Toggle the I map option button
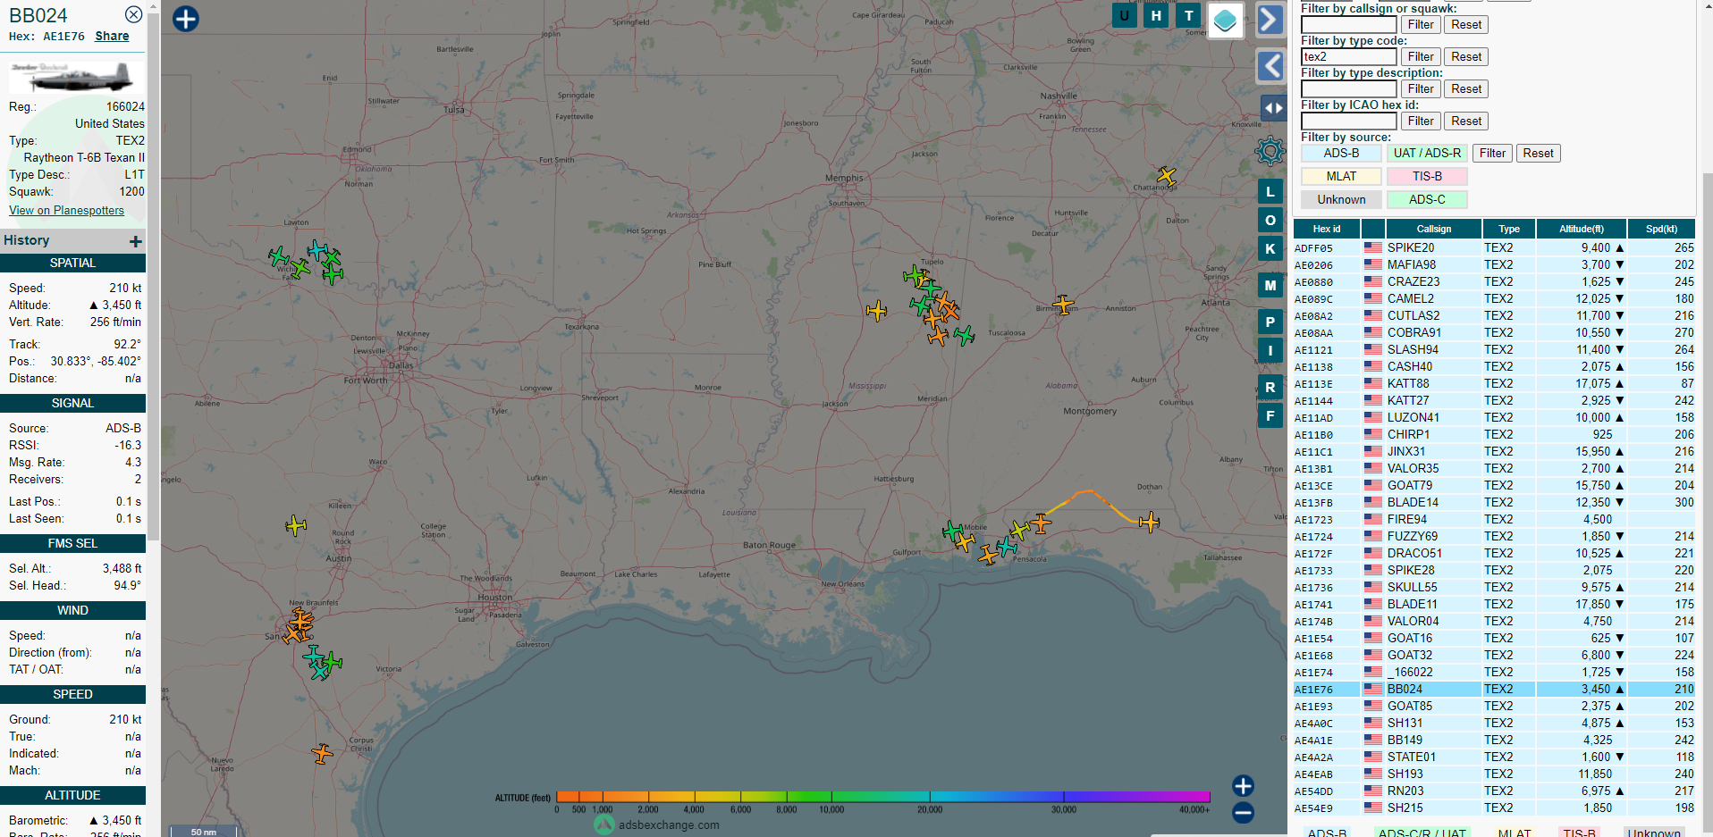This screenshot has height=837, width=1713. (1270, 350)
